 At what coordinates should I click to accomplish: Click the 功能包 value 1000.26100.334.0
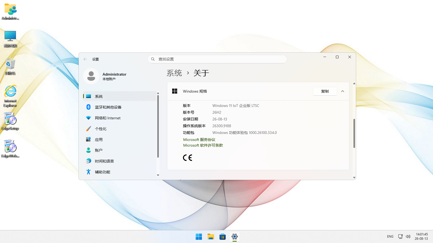coord(263,133)
